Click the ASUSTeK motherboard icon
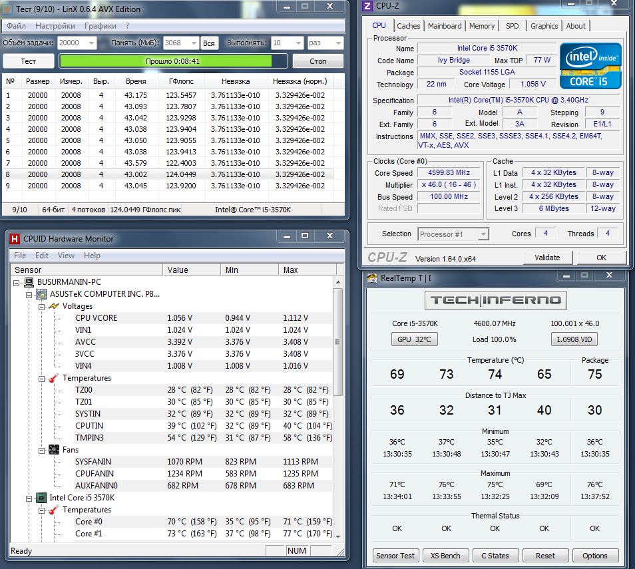The height and width of the screenshot is (569, 635). pos(41,294)
